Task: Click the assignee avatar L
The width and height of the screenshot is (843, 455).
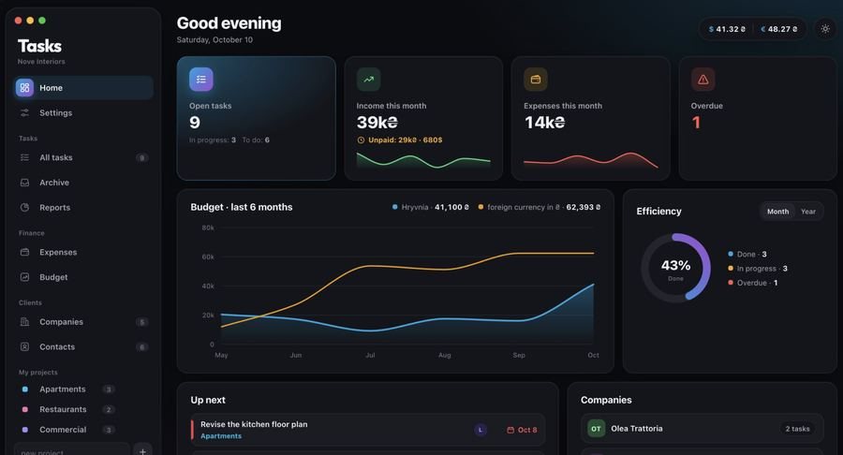Action: pyautogui.click(x=481, y=430)
